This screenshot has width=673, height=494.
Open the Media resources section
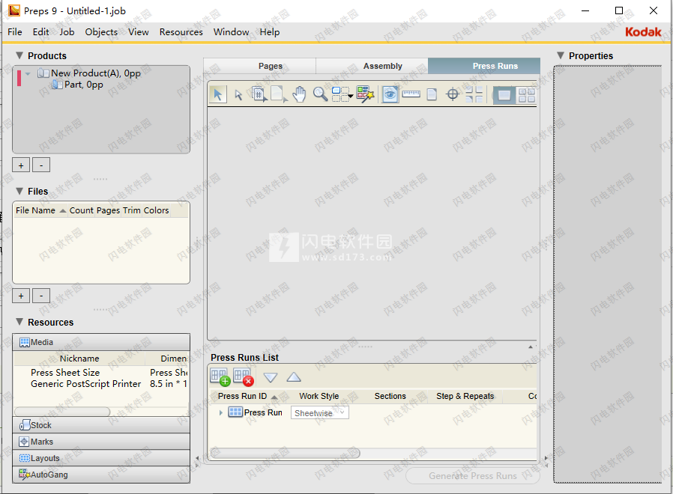(x=101, y=342)
